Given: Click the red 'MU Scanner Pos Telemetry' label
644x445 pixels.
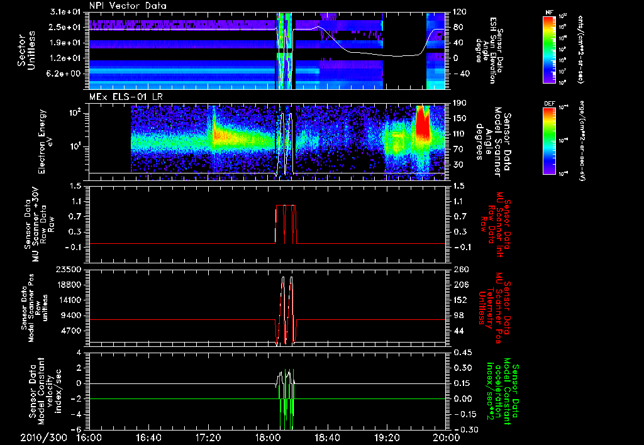Looking at the screenshot, I should (x=494, y=308).
